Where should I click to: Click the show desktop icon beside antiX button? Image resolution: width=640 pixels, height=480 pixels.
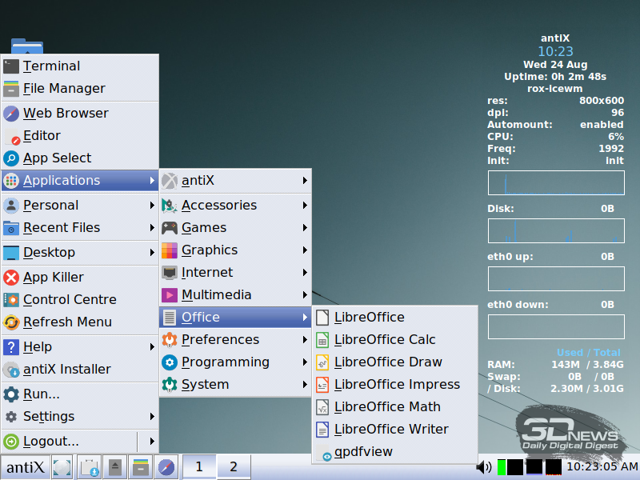coord(62,466)
